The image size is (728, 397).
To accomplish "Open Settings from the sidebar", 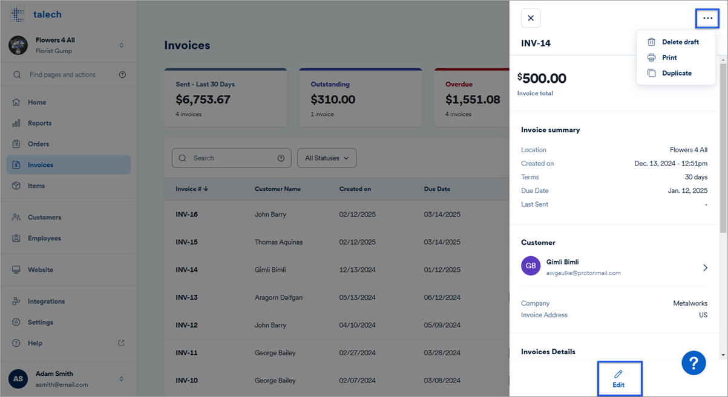I will tap(68, 322).
